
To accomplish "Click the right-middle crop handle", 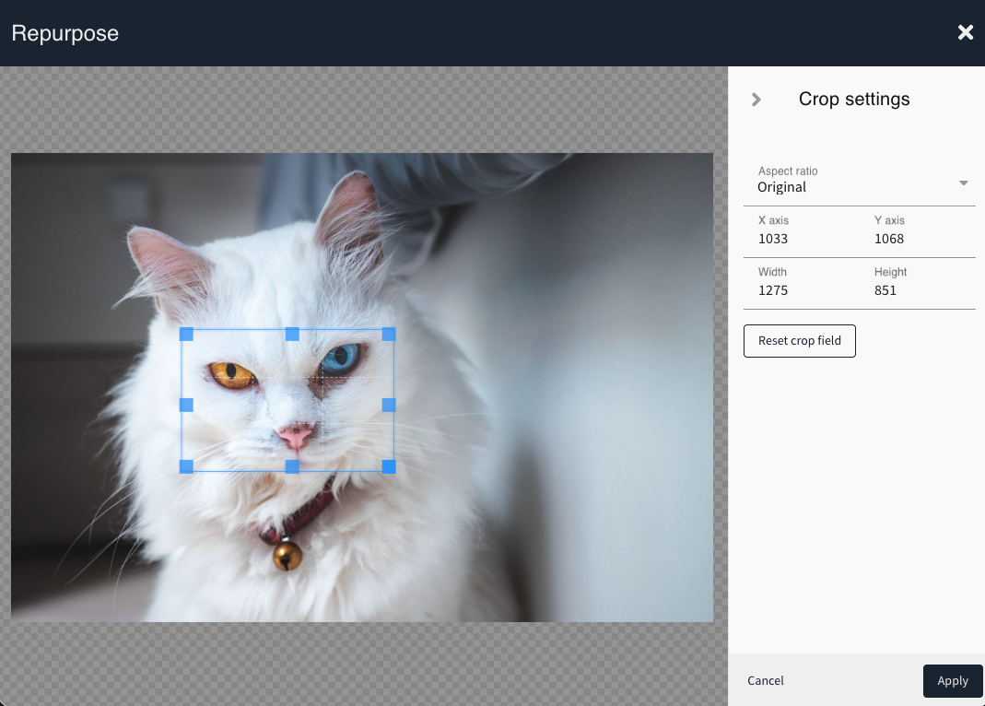I will tap(389, 405).
